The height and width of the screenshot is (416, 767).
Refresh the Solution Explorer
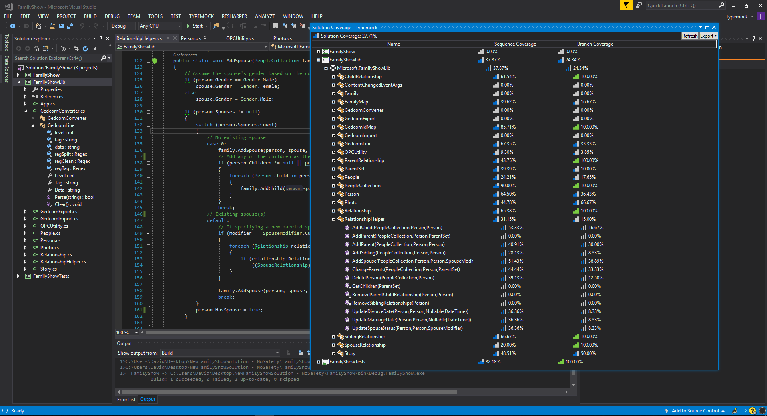click(x=85, y=48)
